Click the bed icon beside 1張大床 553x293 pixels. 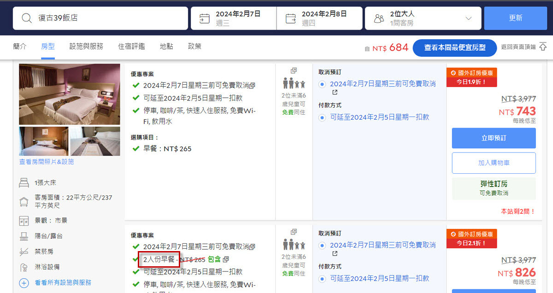[x=24, y=183]
